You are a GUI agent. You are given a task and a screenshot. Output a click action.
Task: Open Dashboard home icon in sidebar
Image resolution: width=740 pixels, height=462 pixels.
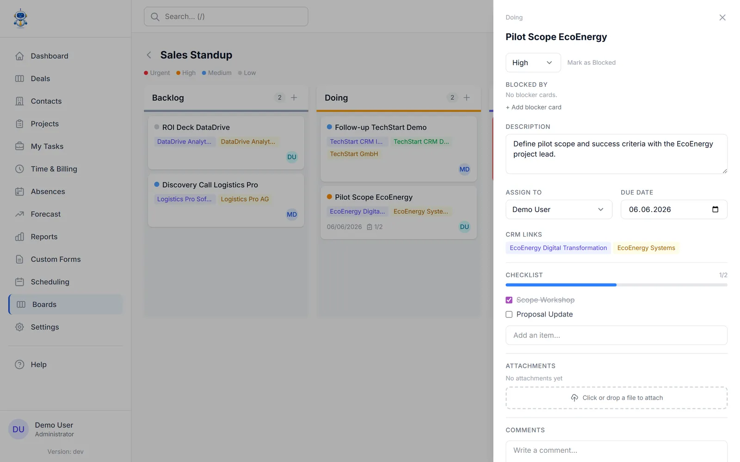pos(19,56)
